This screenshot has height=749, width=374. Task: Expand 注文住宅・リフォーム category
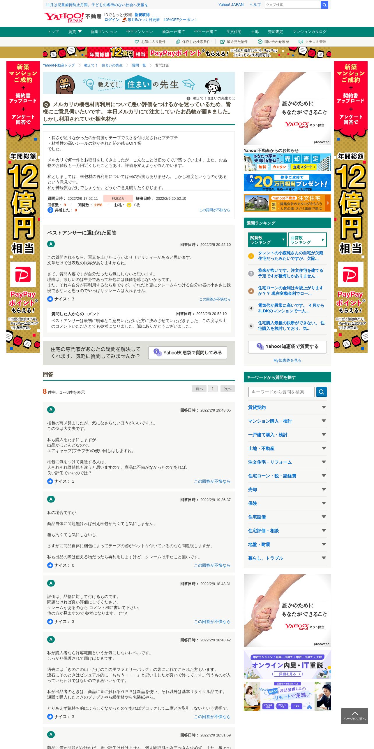pyautogui.click(x=287, y=462)
